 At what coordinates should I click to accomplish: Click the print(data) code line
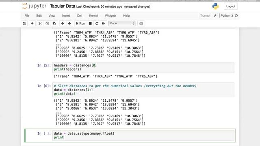coord(65,94)
